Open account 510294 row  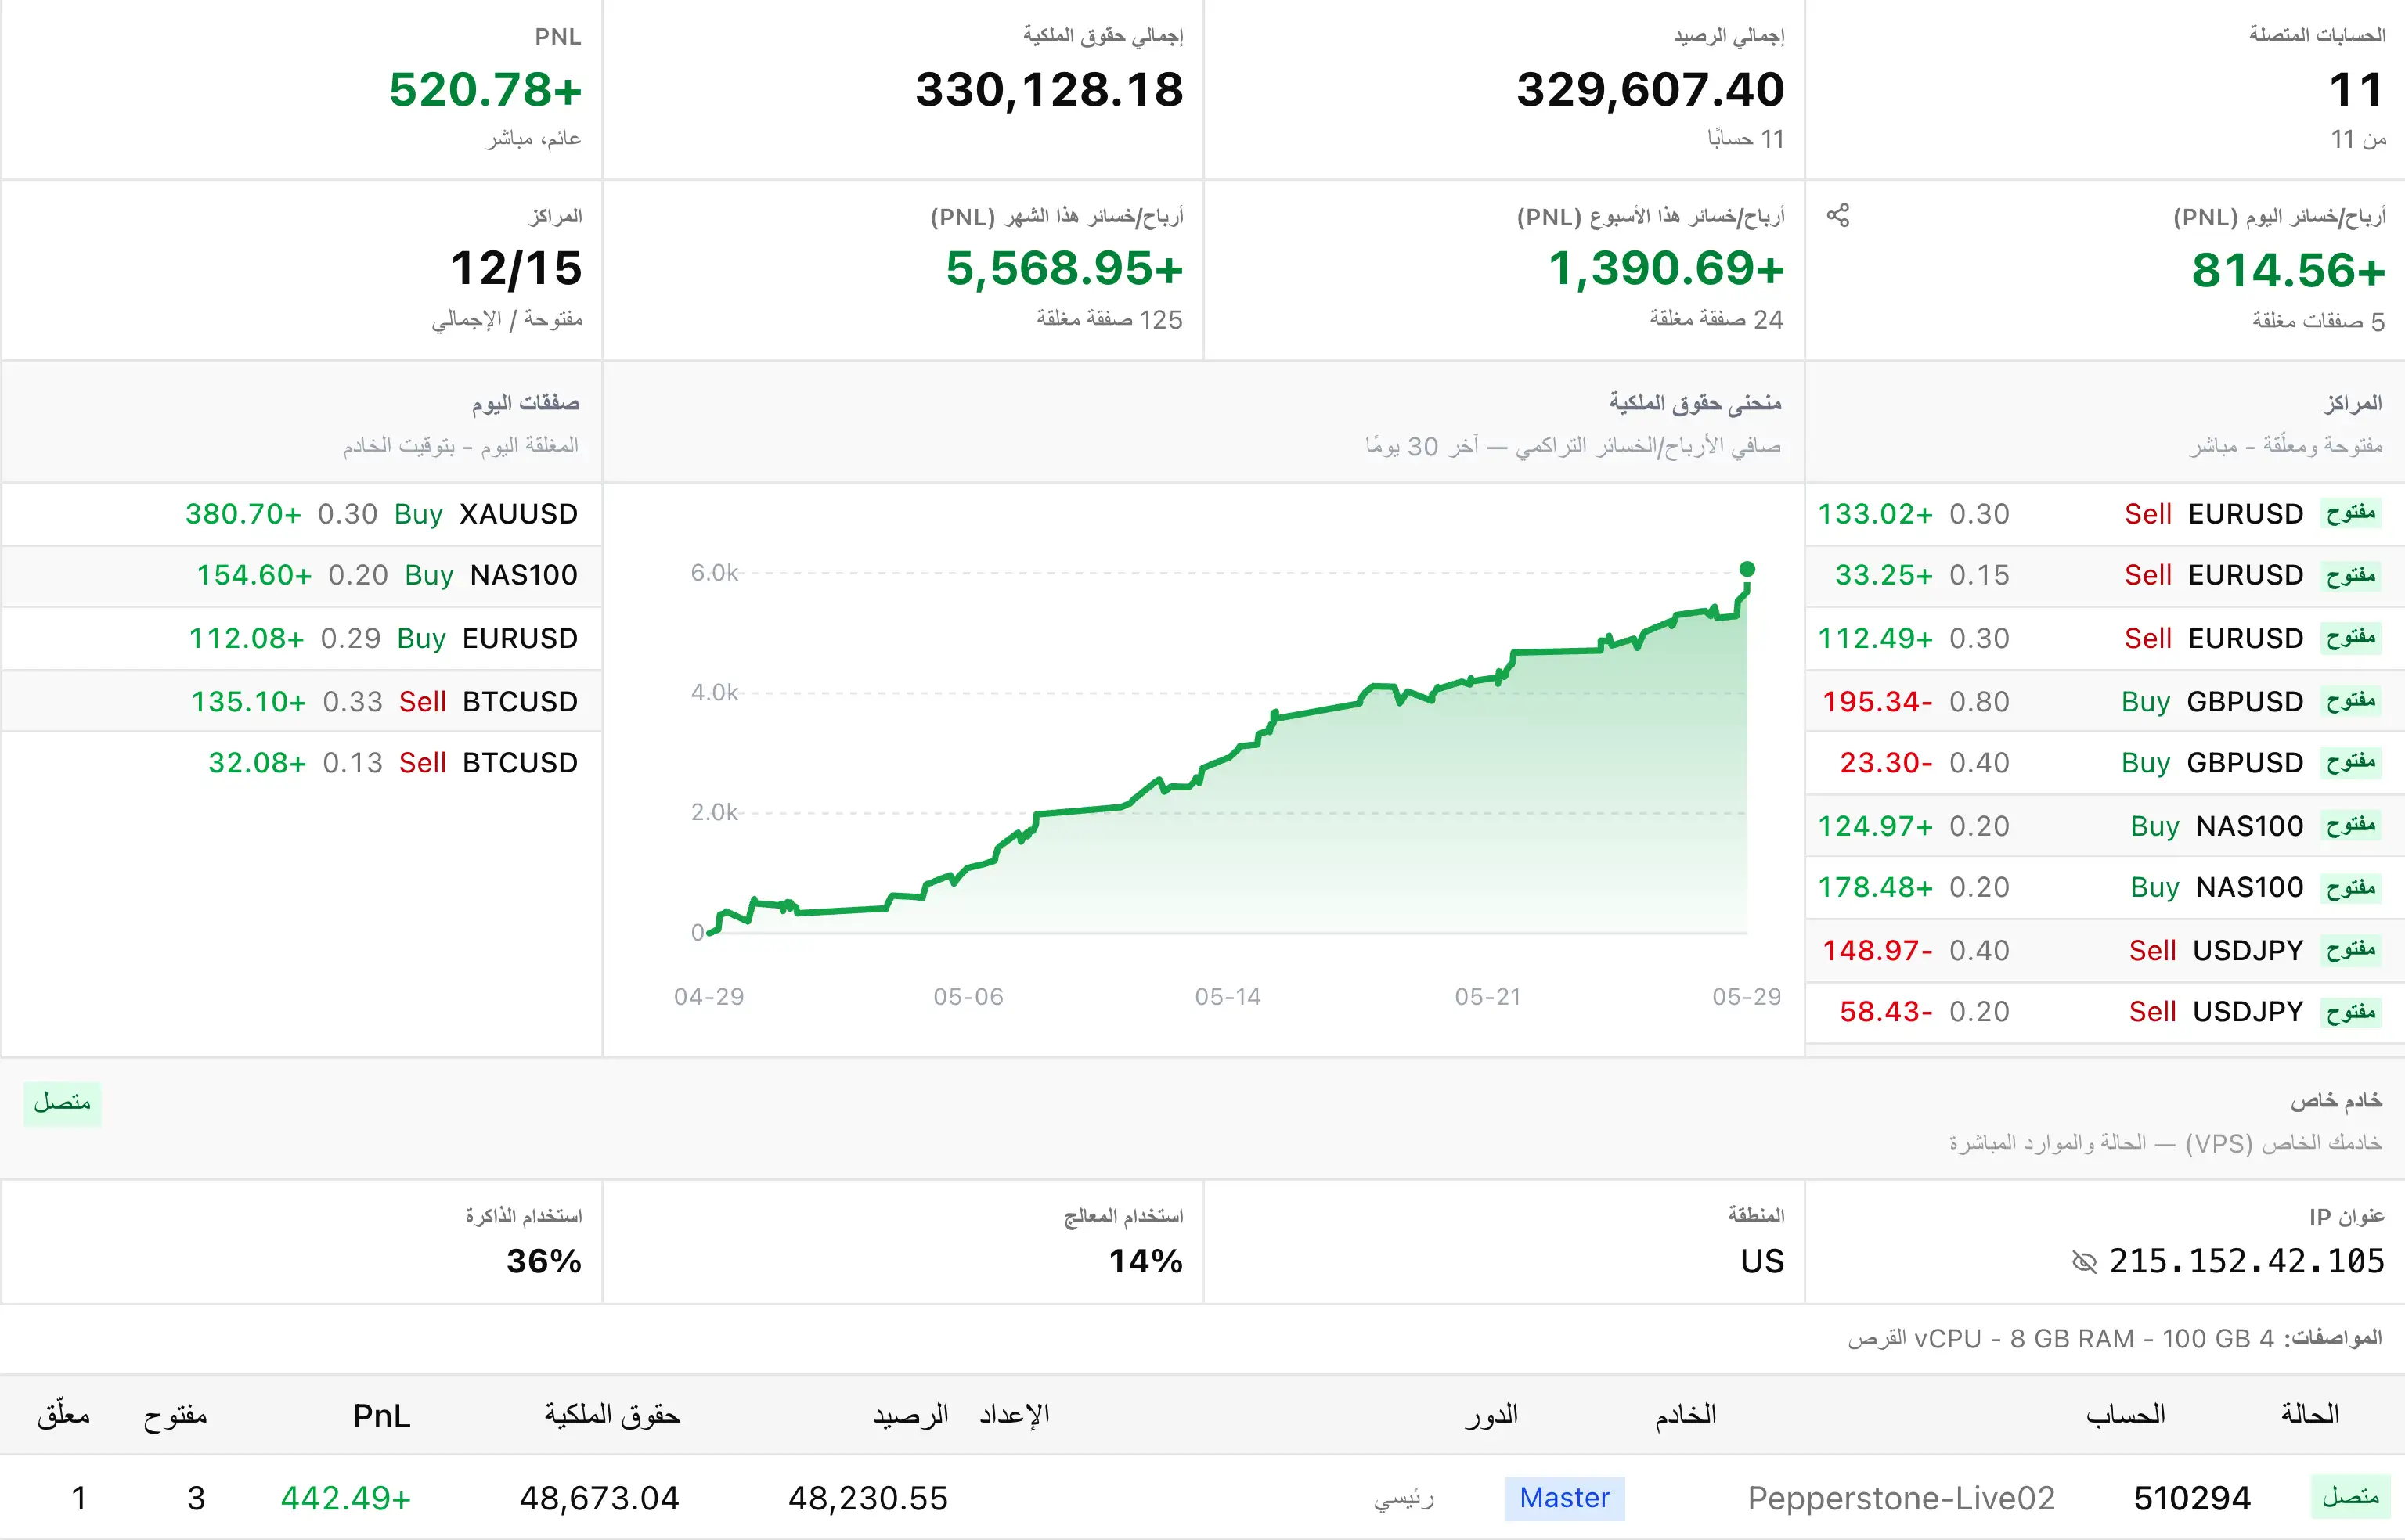click(1202, 1498)
